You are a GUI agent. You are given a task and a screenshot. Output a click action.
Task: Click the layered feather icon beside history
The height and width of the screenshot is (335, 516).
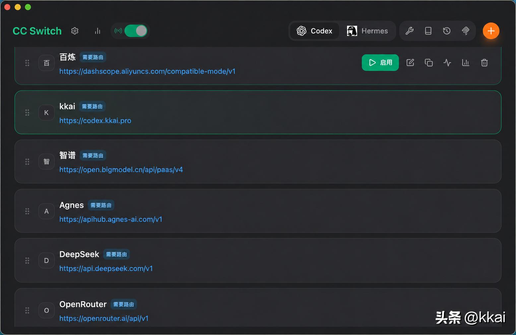[x=466, y=31]
